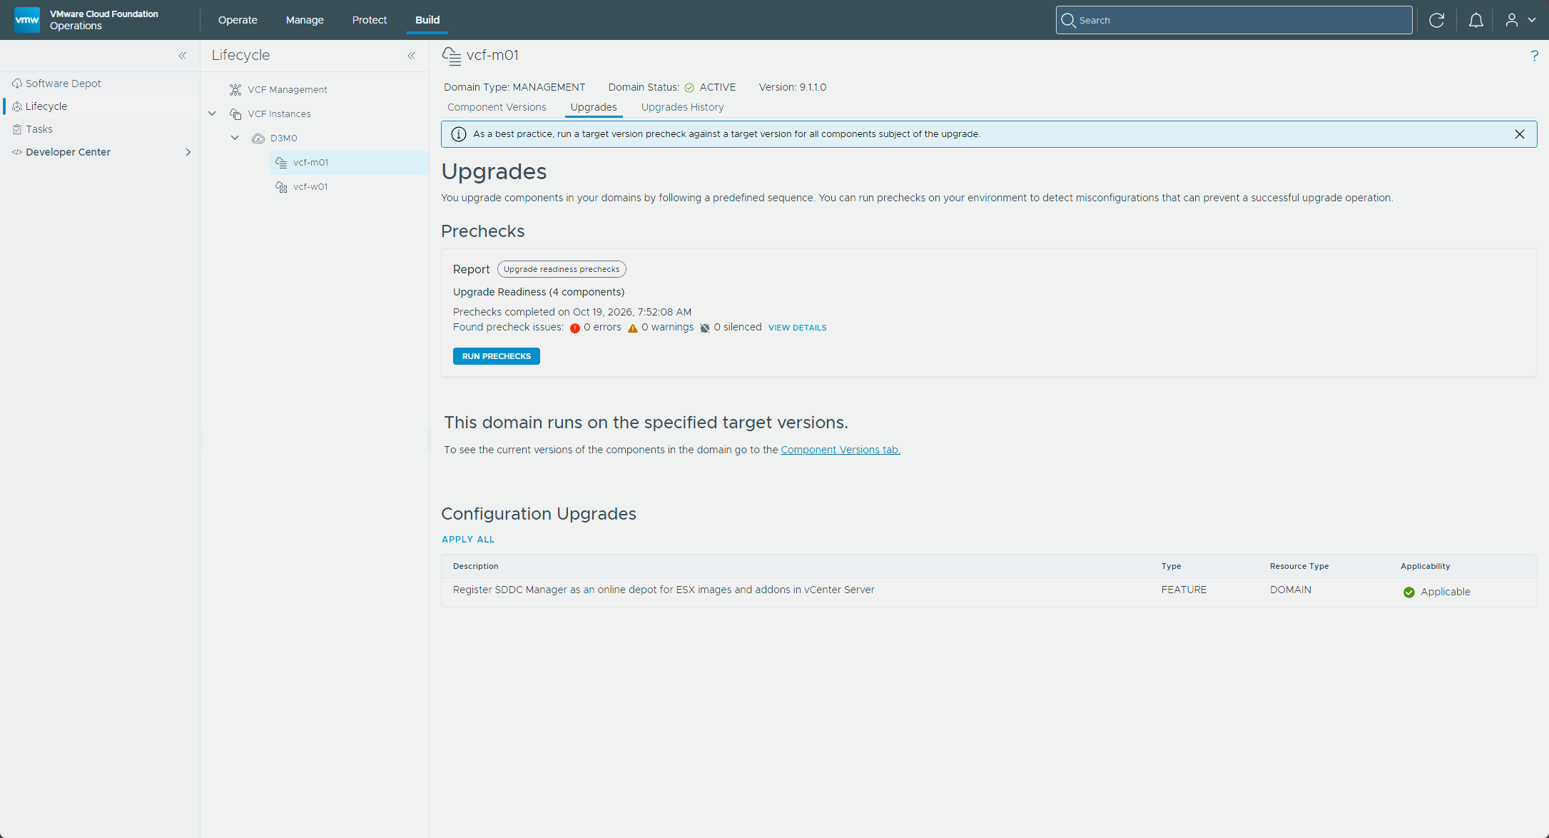Click the Applicability column header
Image resolution: width=1549 pixels, height=838 pixels.
point(1425,566)
